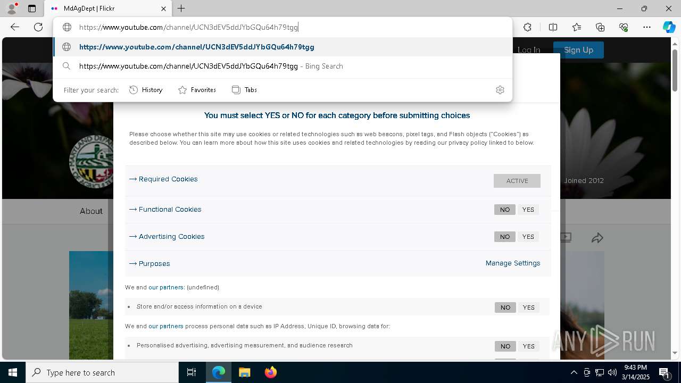Open the Favorites star toolbar icon

pyautogui.click(x=577, y=27)
